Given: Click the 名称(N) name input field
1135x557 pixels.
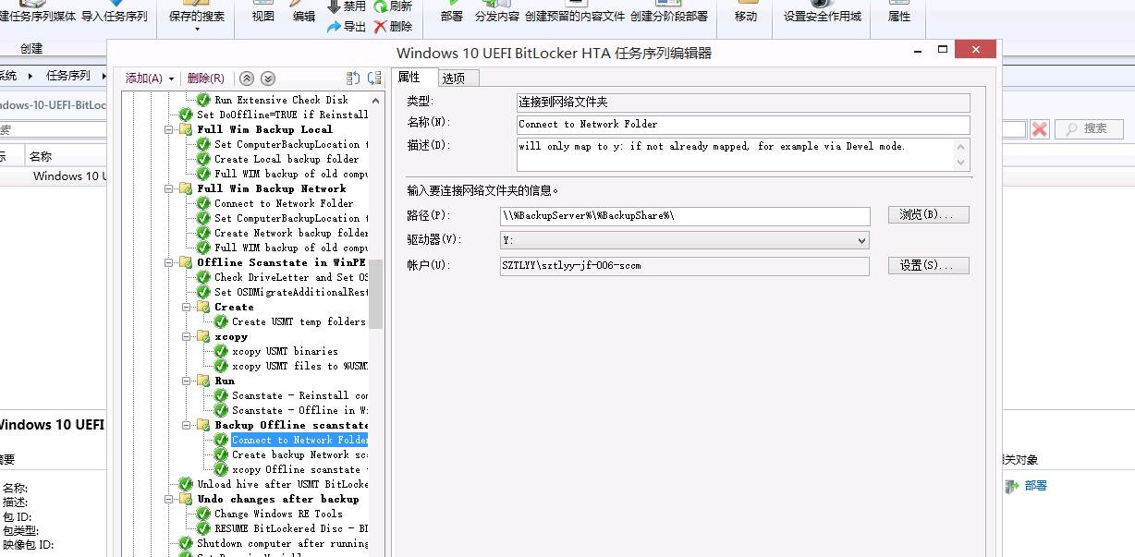Looking at the screenshot, I should click(743, 124).
